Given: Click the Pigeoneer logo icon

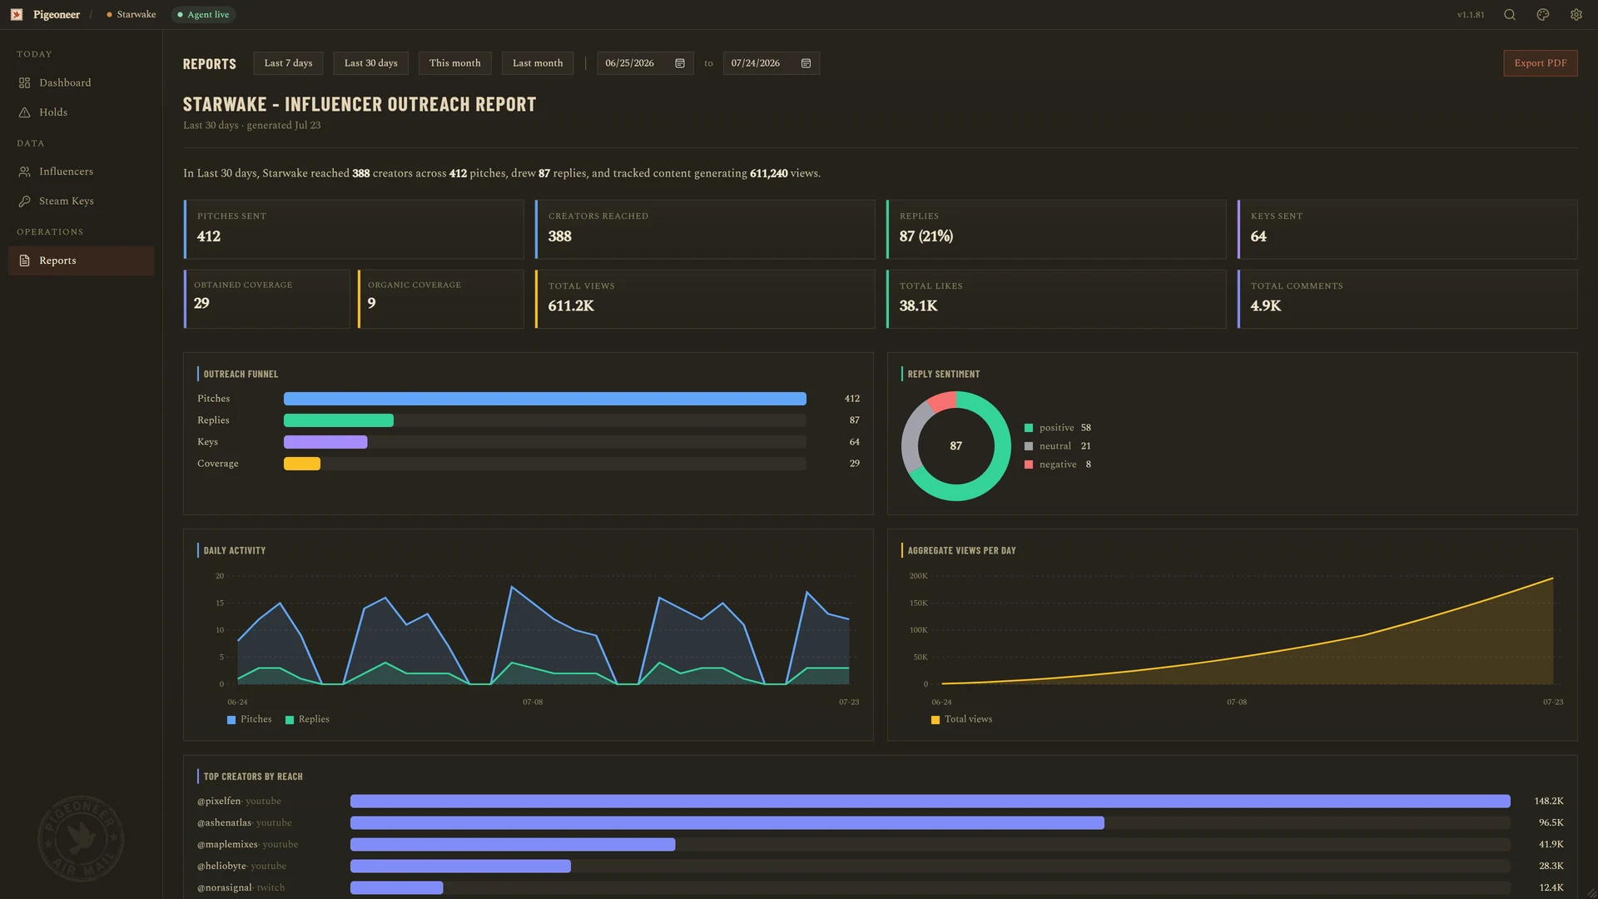Looking at the screenshot, I should [x=17, y=15].
